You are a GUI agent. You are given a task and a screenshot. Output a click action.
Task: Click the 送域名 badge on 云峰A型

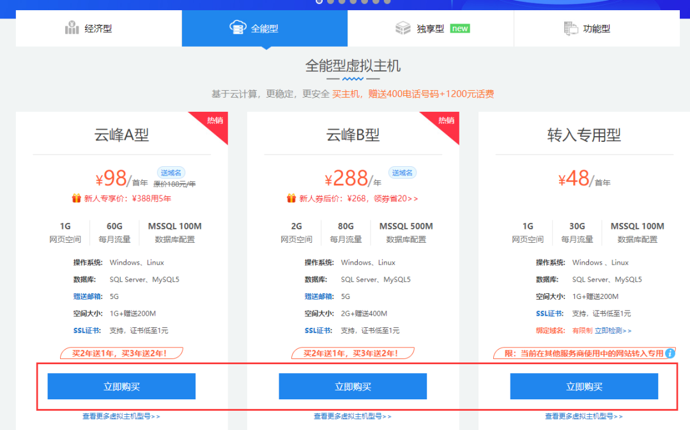[171, 173]
